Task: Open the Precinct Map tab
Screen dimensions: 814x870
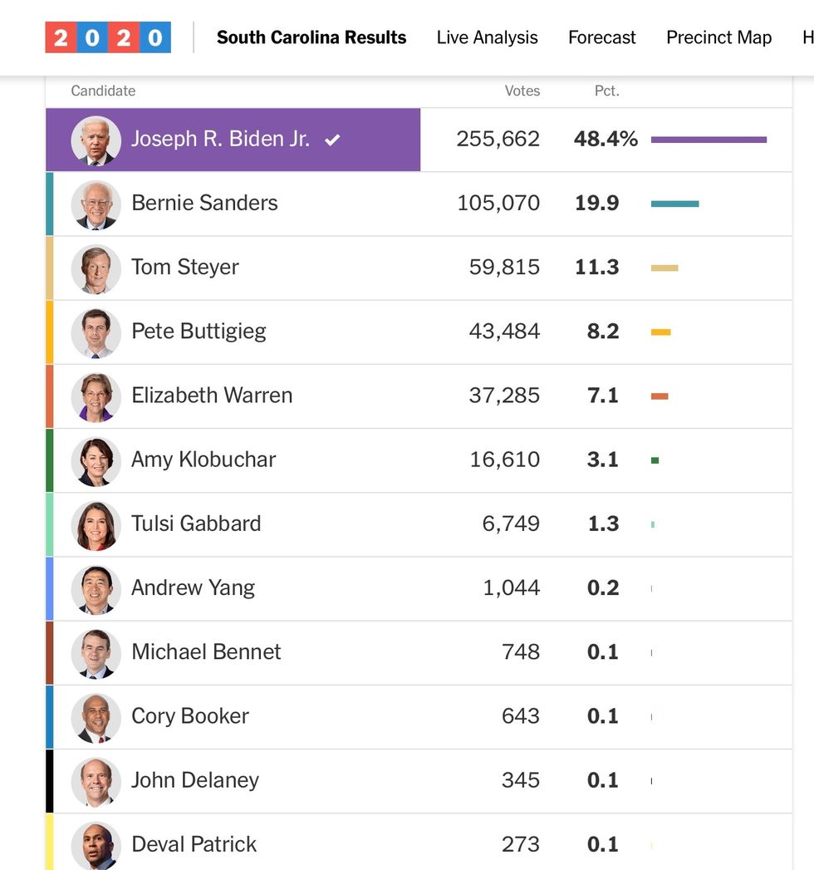Action: [x=718, y=37]
